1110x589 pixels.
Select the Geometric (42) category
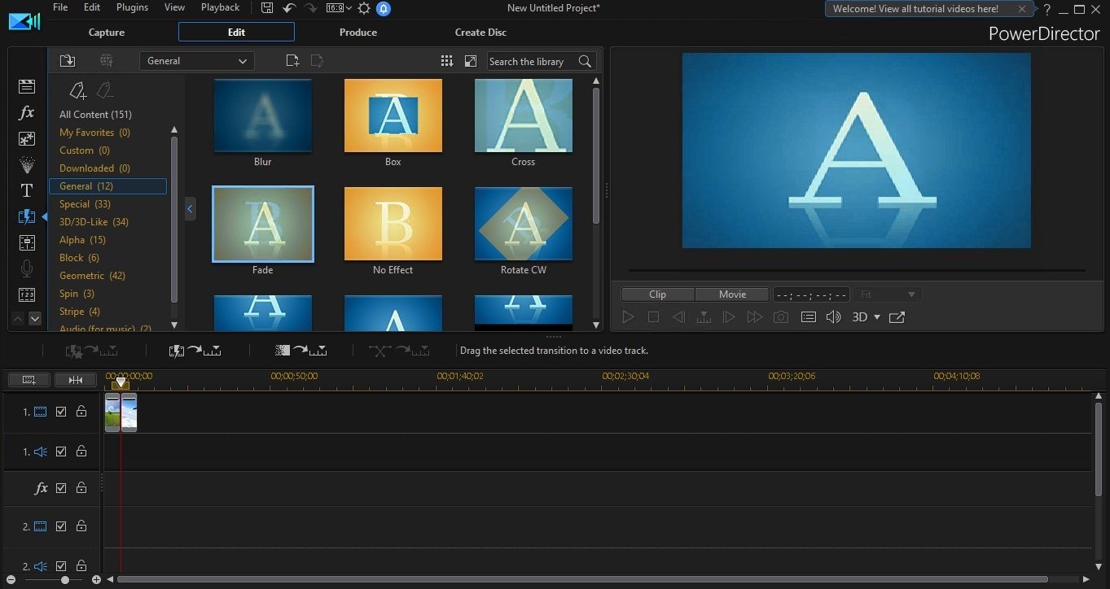[x=92, y=276]
